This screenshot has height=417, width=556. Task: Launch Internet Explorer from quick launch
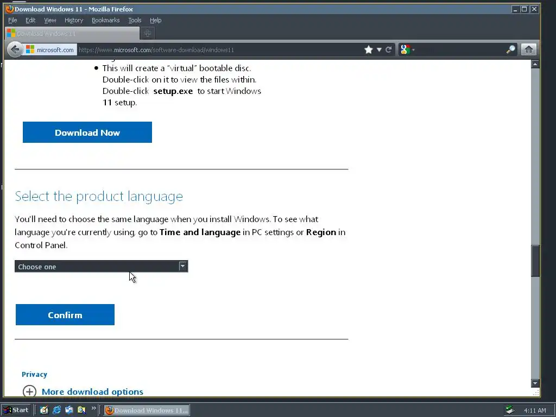click(56, 410)
